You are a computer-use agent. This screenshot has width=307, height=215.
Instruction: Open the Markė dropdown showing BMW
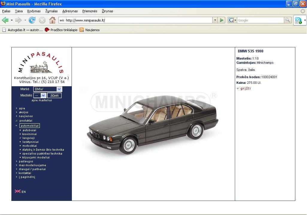click(48, 89)
